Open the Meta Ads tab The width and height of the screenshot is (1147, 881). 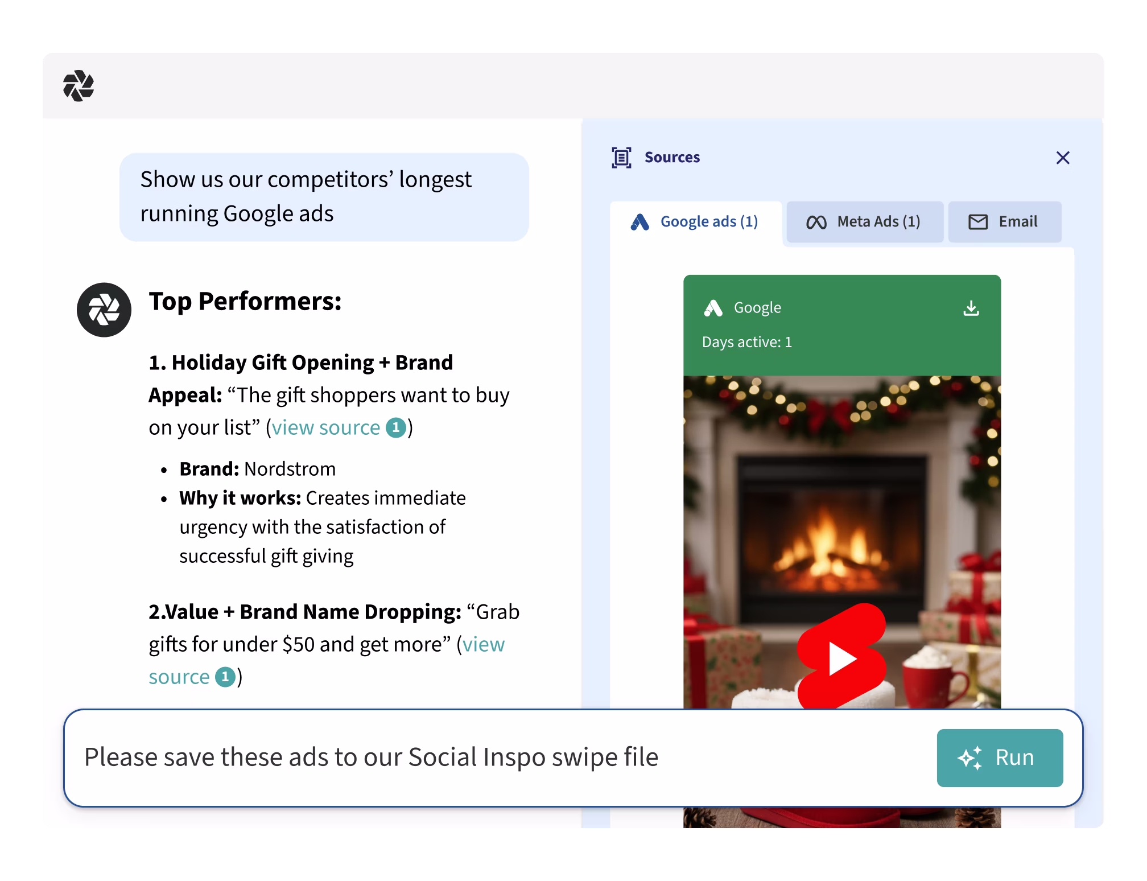864,222
